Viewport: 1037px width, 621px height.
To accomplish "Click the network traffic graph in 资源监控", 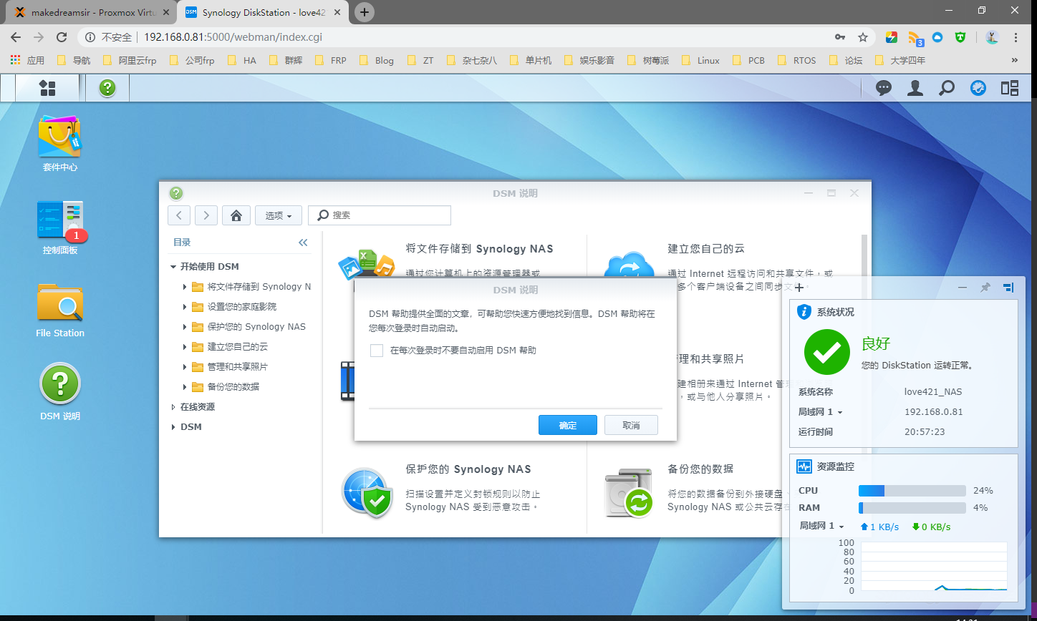I will pos(934,567).
